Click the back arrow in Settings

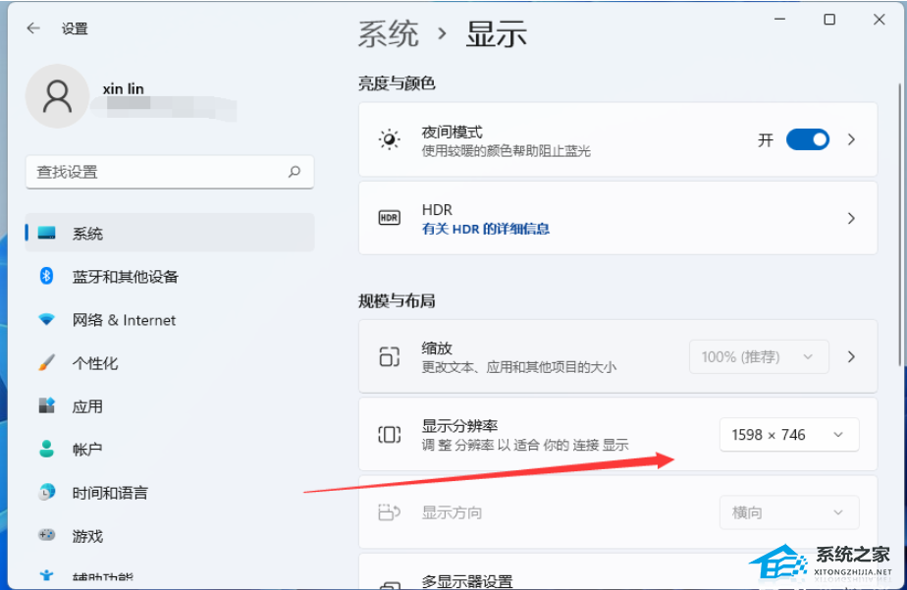33,28
